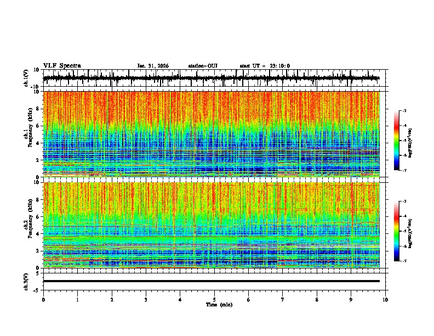Select the date text "Jan. 31, 2026"
Image resolution: width=434 pixels, height=336 pixels.
click(x=153, y=66)
